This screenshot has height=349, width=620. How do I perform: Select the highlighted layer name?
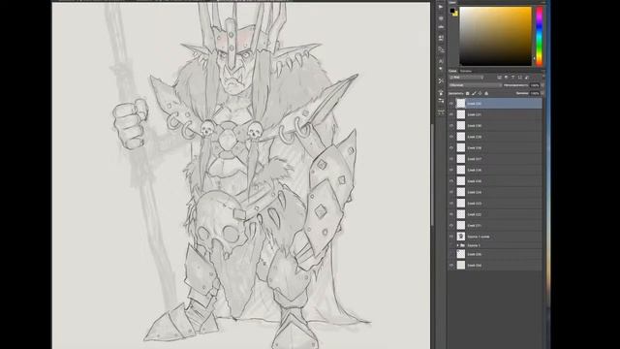(x=474, y=104)
